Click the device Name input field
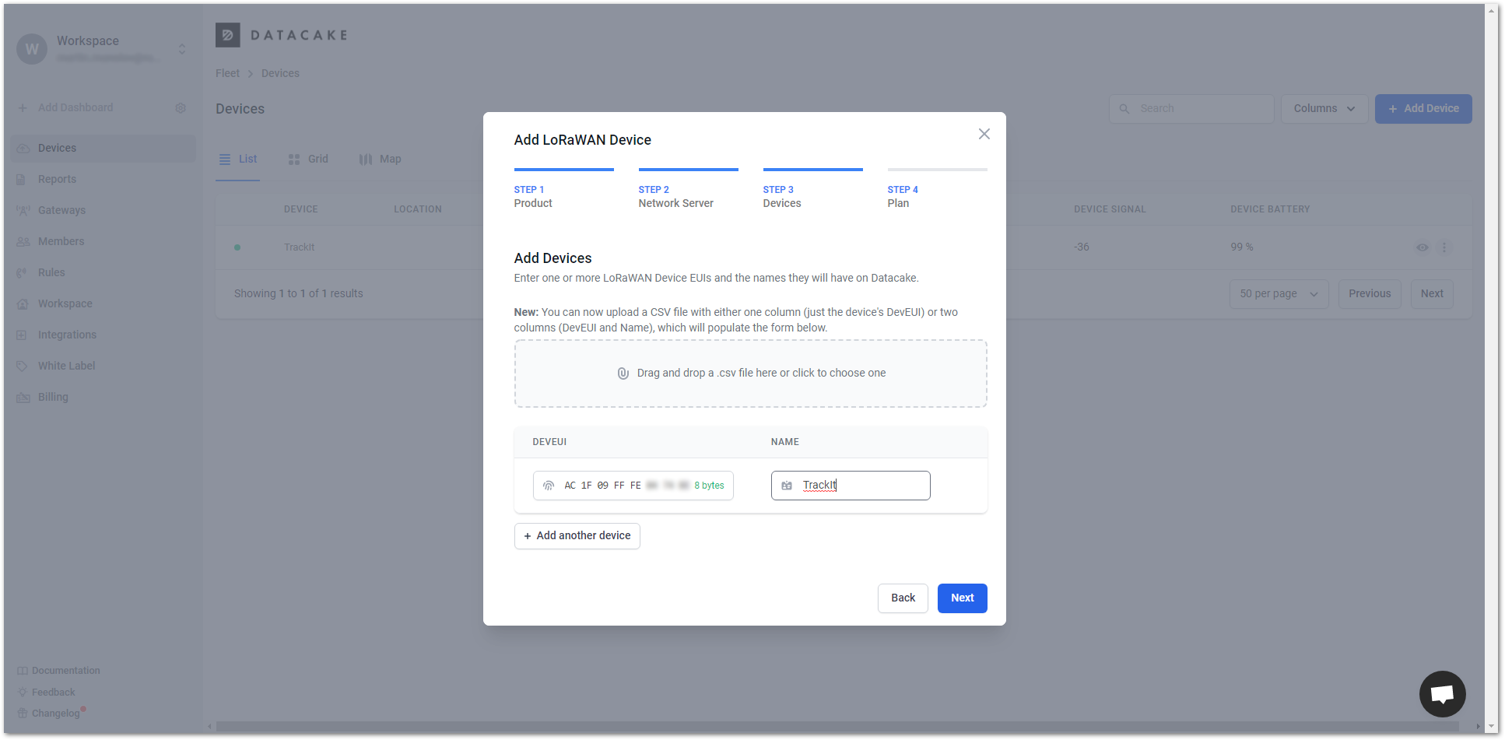 pyautogui.click(x=864, y=486)
